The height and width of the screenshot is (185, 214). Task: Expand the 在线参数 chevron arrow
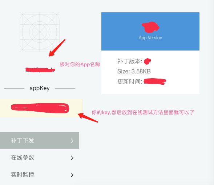[x=72, y=158]
